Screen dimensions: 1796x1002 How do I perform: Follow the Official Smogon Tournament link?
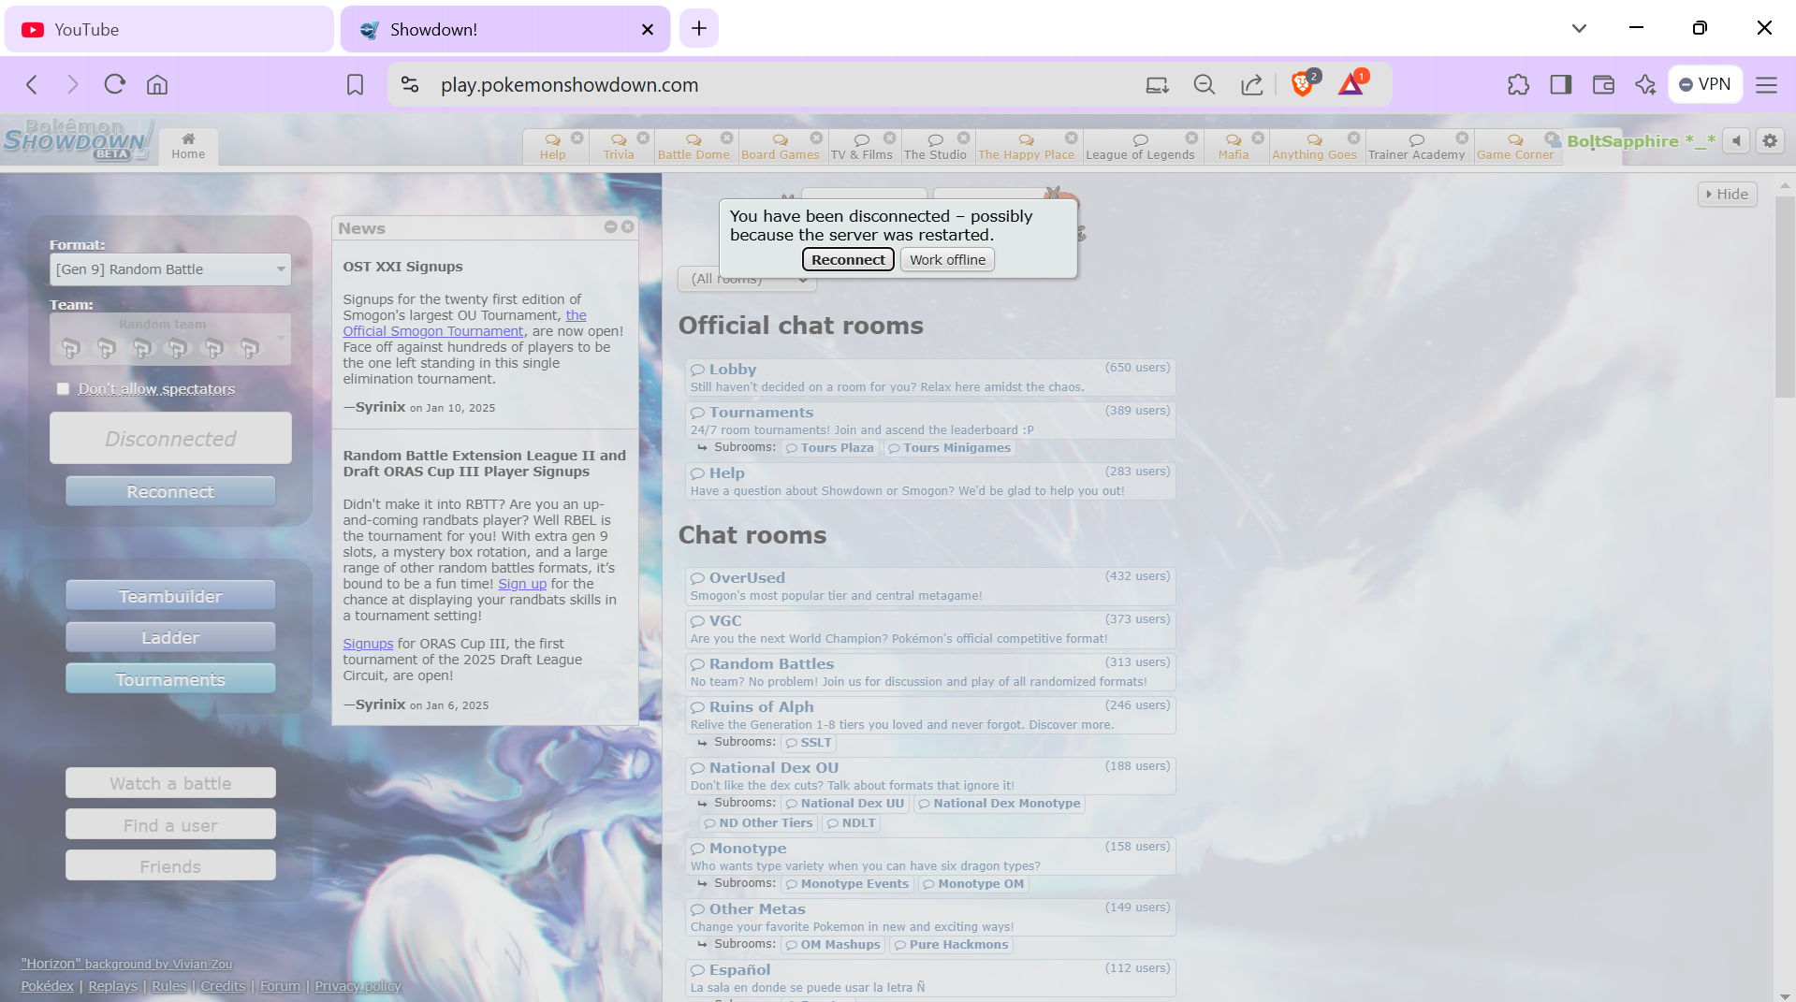432,331
